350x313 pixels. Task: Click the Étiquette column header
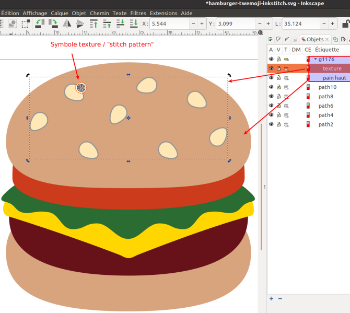pos(327,50)
